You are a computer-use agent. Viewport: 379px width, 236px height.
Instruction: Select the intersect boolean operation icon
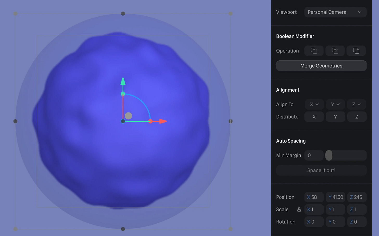click(335, 51)
